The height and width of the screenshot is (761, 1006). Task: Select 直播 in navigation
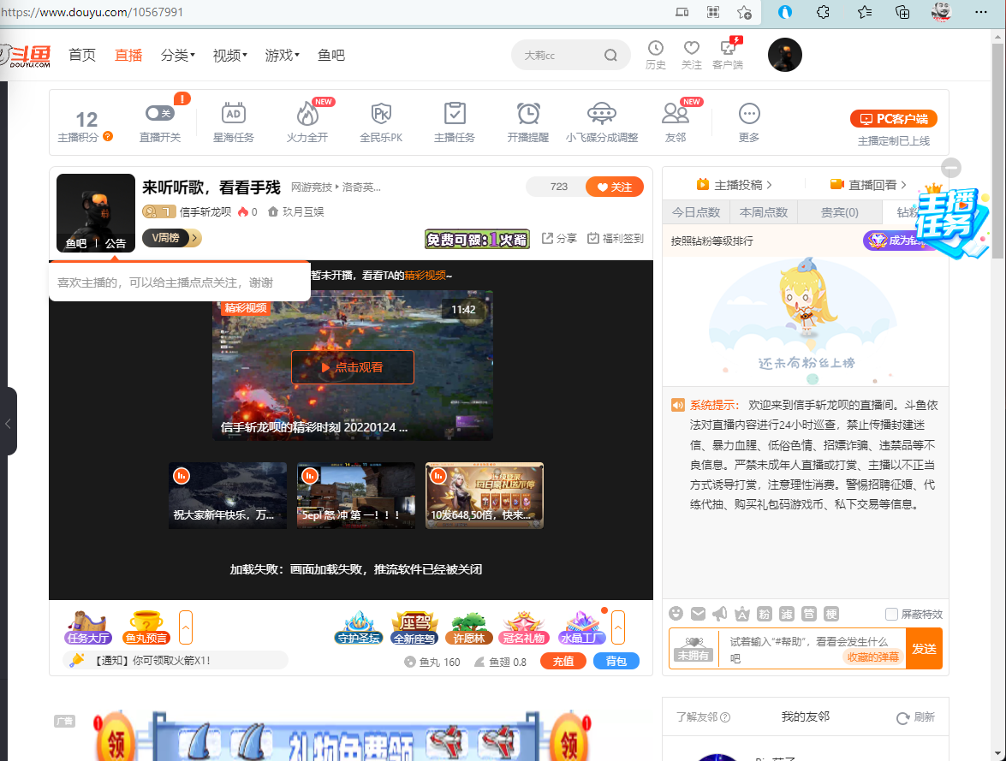[x=128, y=55]
